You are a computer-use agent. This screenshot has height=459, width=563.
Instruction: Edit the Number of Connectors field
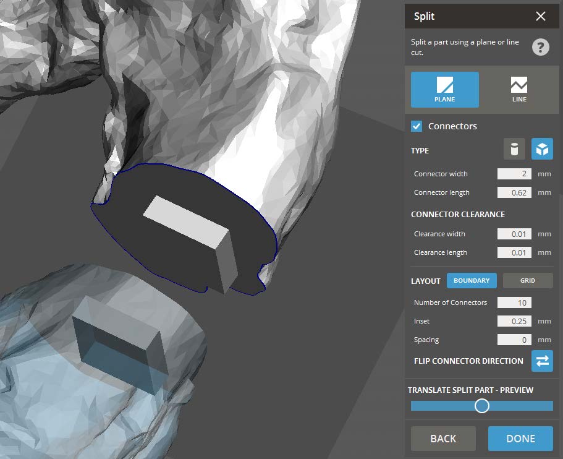[x=514, y=302]
